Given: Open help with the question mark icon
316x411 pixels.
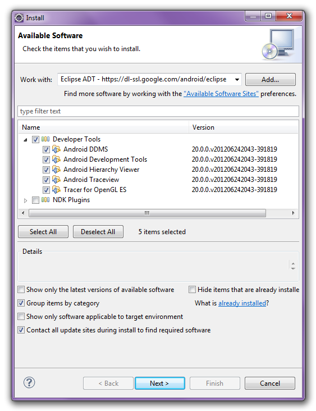Looking at the screenshot, I should coord(29,383).
